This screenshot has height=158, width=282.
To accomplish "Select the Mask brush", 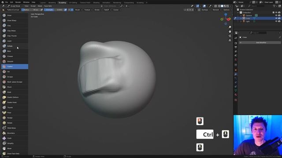I will coord(15,148).
